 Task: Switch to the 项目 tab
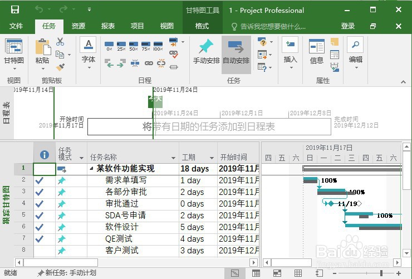click(137, 26)
